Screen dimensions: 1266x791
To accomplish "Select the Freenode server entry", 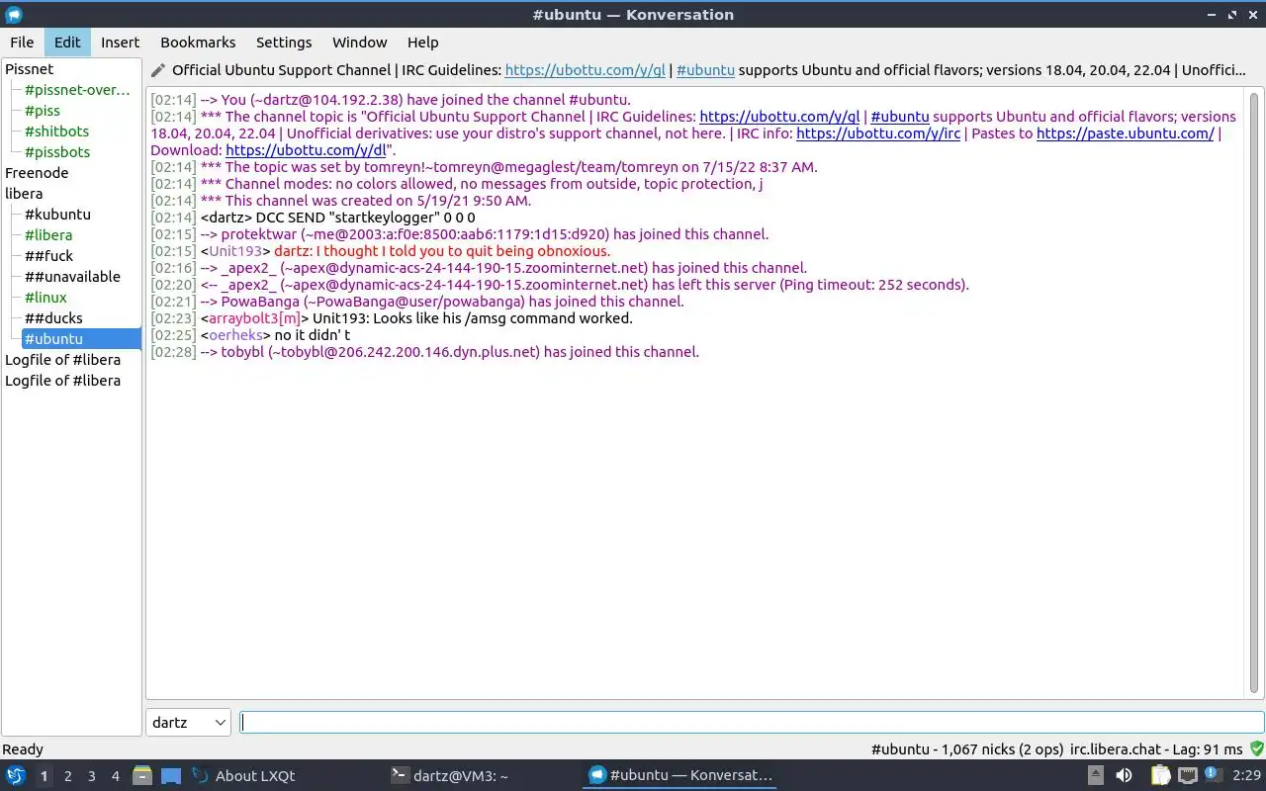I will tap(37, 173).
